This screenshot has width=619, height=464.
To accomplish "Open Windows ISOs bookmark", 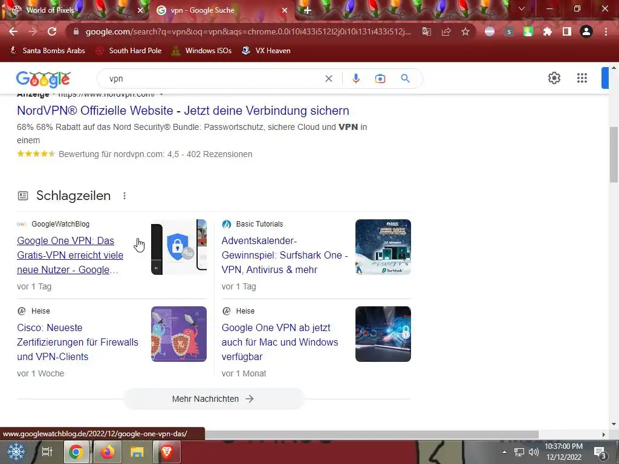I will click(202, 51).
